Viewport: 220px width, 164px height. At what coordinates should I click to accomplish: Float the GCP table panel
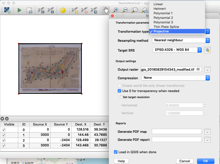7,119
